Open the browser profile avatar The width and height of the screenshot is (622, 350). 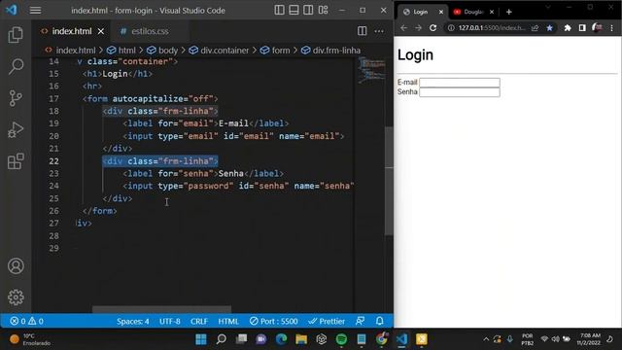[x=597, y=27]
